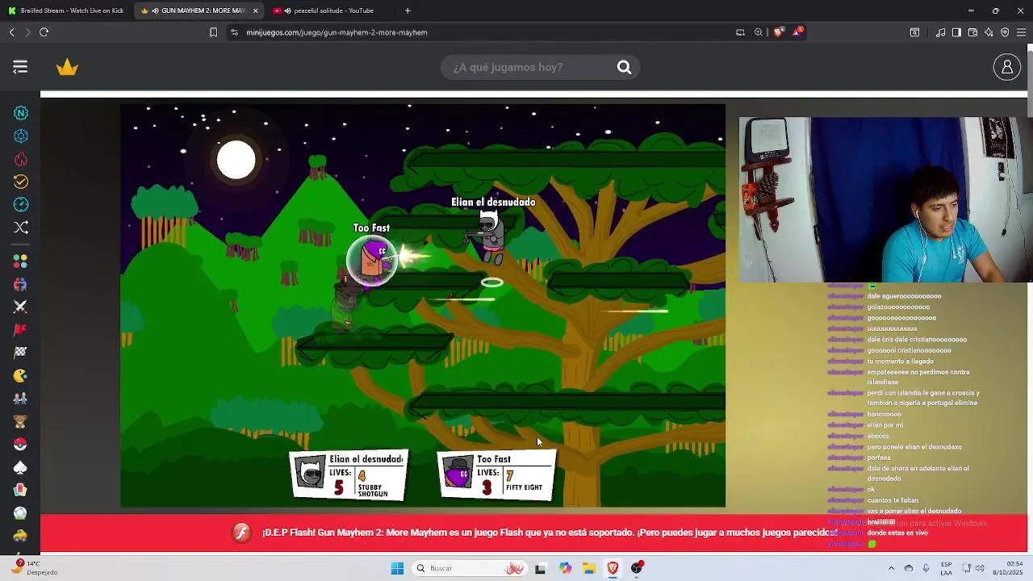Open the soccer ball sports category
This screenshot has width=1033, height=581.
[20, 512]
